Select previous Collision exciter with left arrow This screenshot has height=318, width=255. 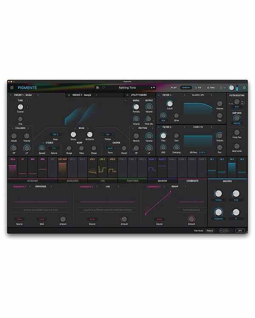[13, 128]
